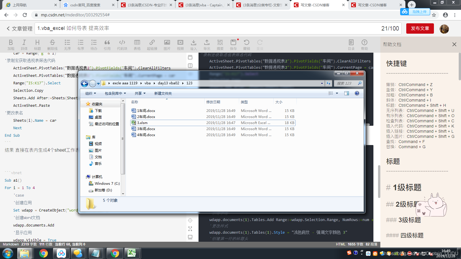Viewport: 461px width, 259px height.
Task: Click the Explorer back navigation arrow
Action: click(84, 83)
